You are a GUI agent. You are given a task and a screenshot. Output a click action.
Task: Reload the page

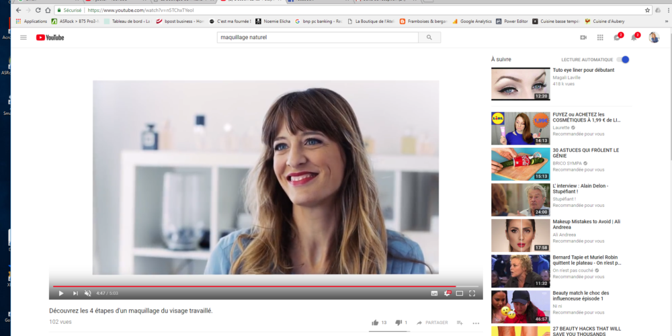(38, 10)
